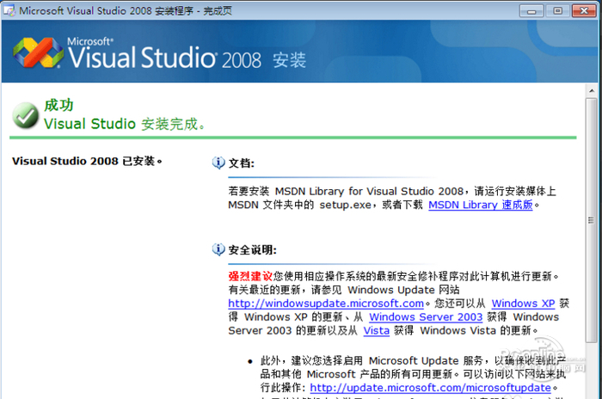
Task: Click the scrollbar up arrow
Action: (592, 91)
